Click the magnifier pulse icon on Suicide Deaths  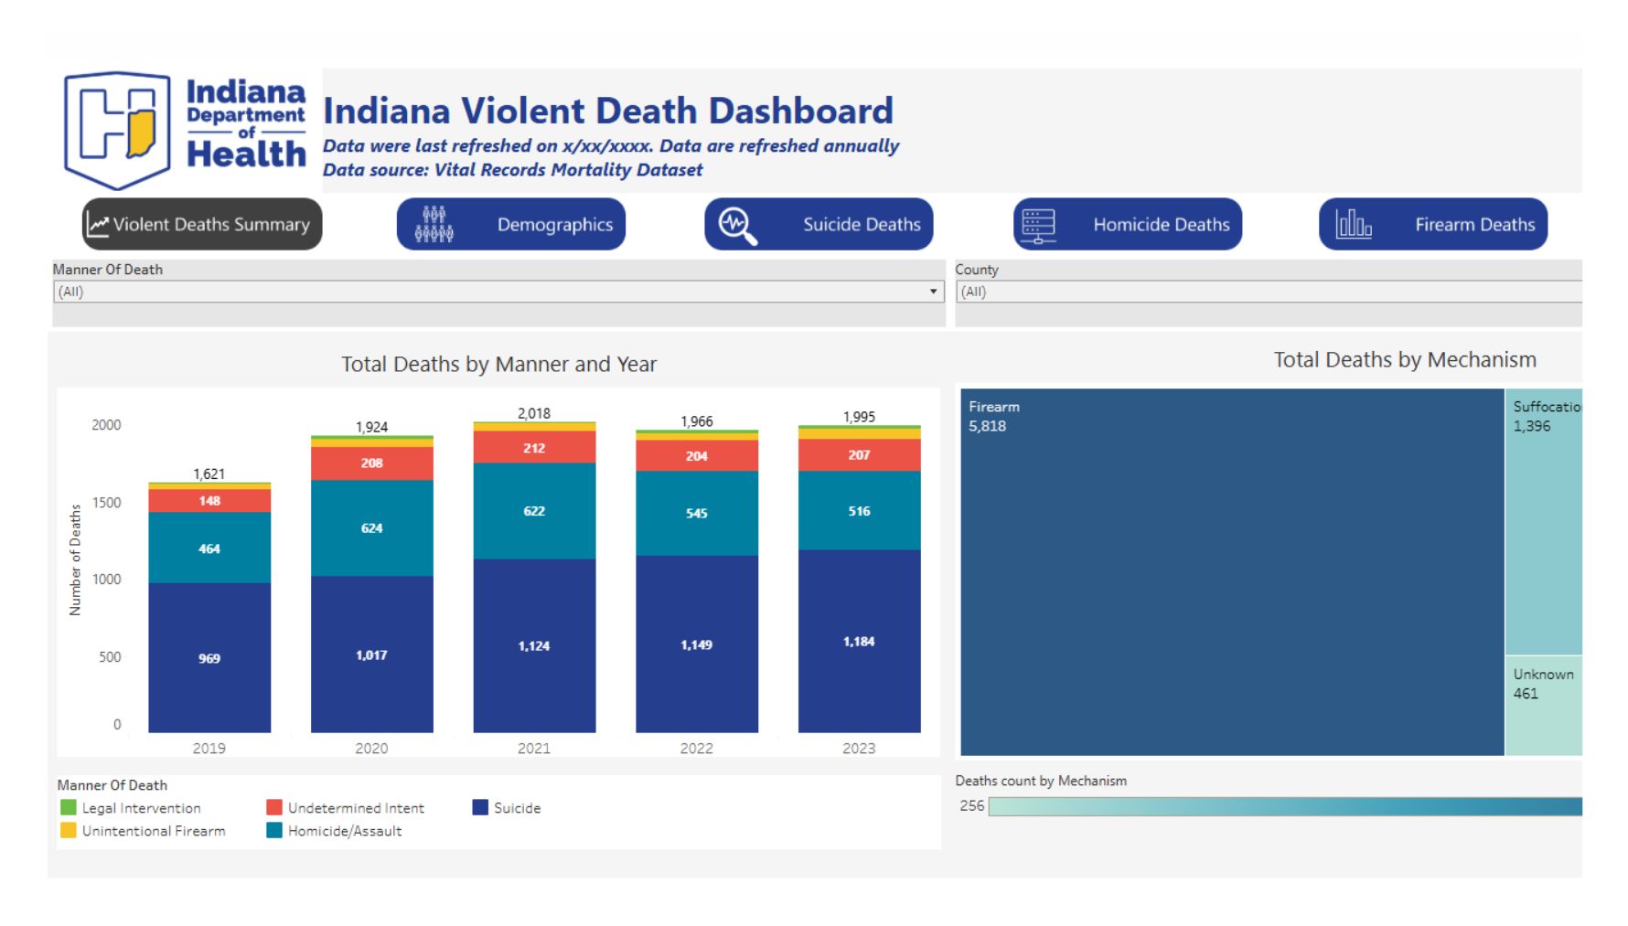[737, 225]
